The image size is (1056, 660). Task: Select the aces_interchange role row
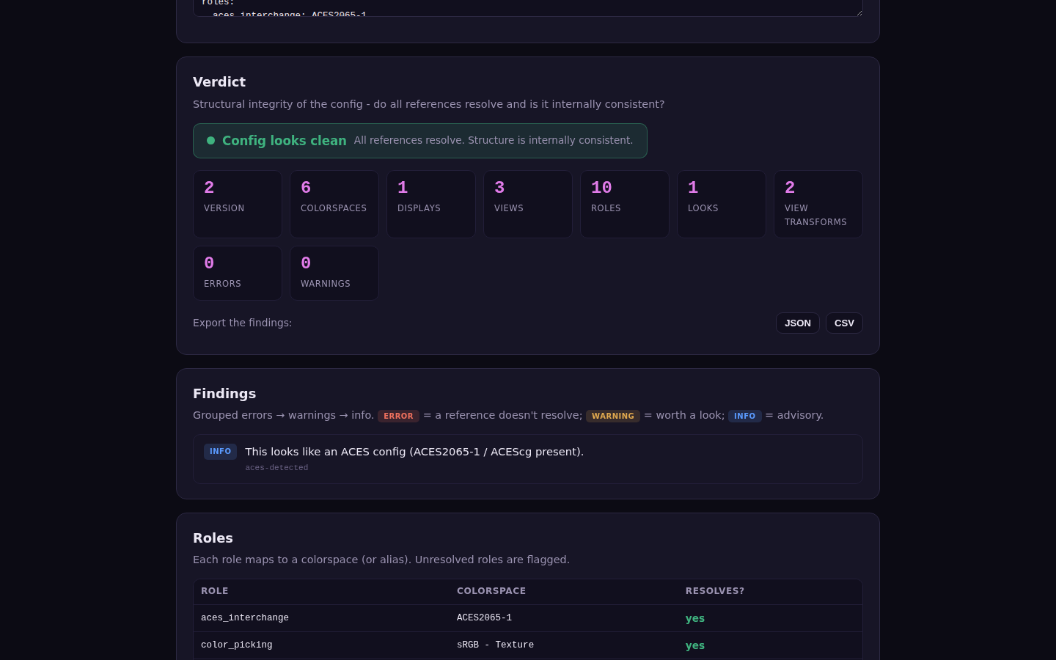pyautogui.click(x=528, y=618)
